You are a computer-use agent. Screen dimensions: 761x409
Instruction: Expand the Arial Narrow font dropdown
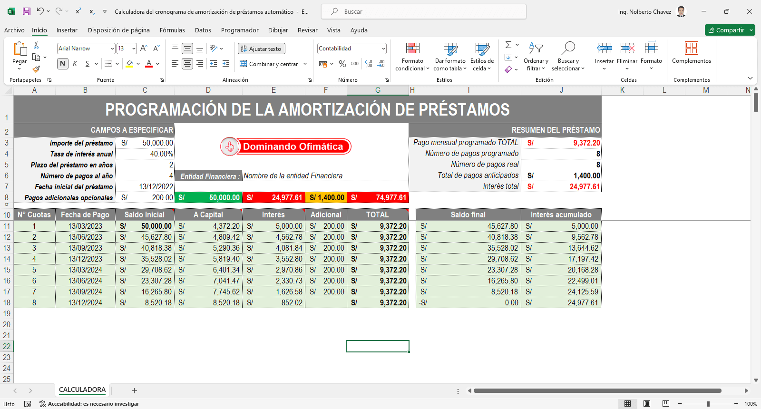coord(112,49)
